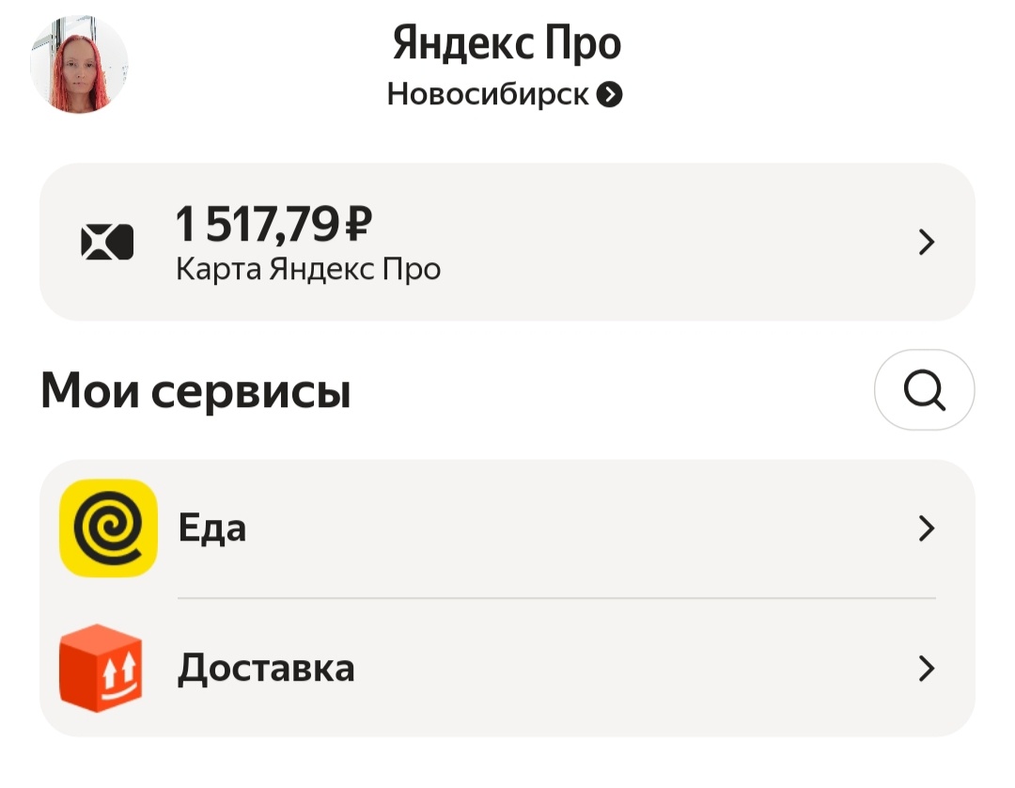This screenshot has height=788, width=1015.
Task: Tap the search magnifier in Мои сервисы
Action: coord(924,389)
